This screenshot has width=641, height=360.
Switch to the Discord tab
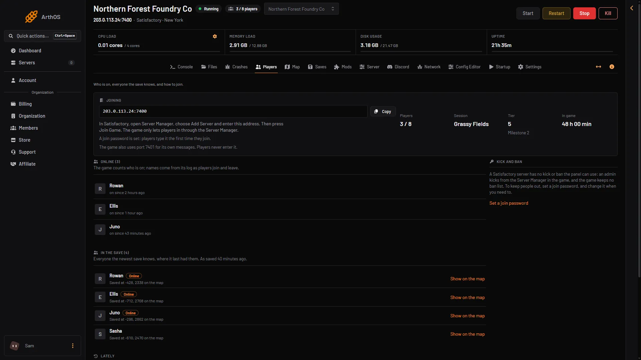[398, 67]
